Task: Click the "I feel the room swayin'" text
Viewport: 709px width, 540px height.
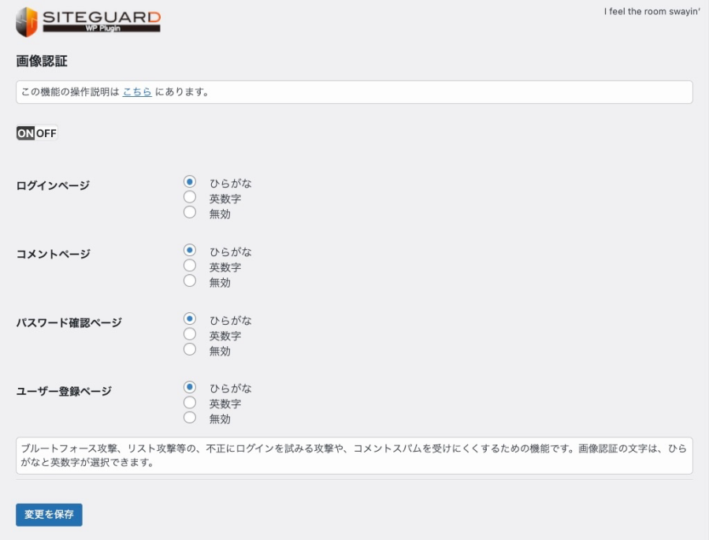Action: 652,12
